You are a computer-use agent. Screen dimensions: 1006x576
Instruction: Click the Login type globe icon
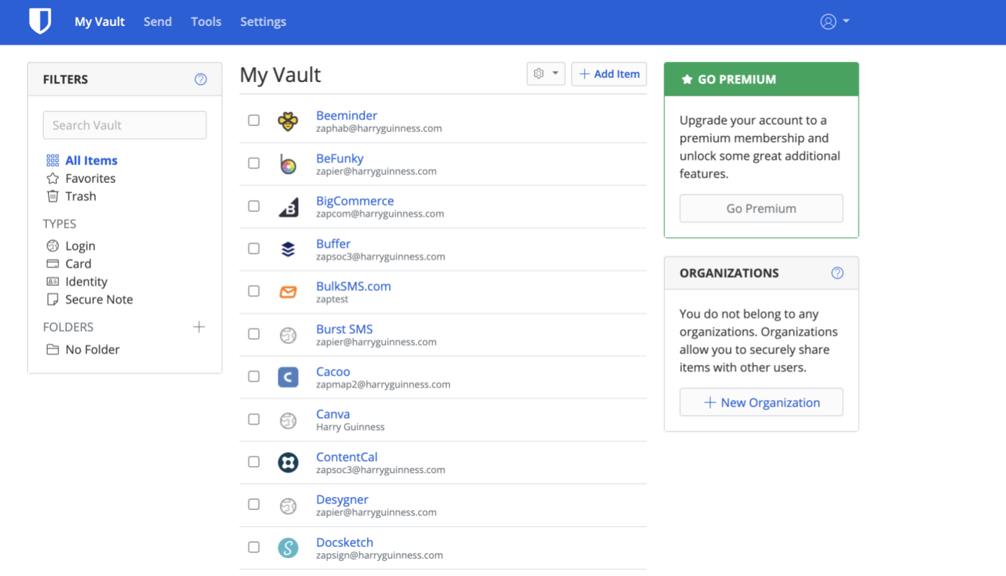(x=53, y=246)
